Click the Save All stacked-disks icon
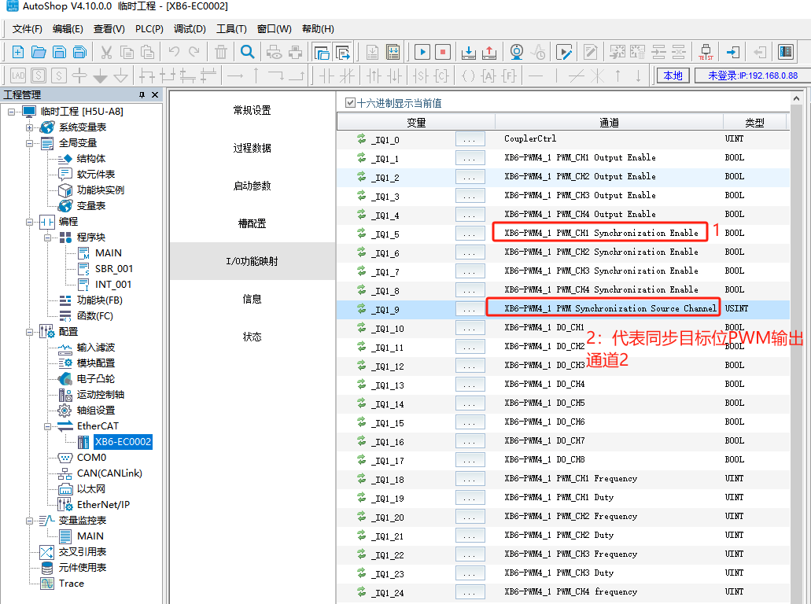The height and width of the screenshot is (604, 811). tap(79, 52)
